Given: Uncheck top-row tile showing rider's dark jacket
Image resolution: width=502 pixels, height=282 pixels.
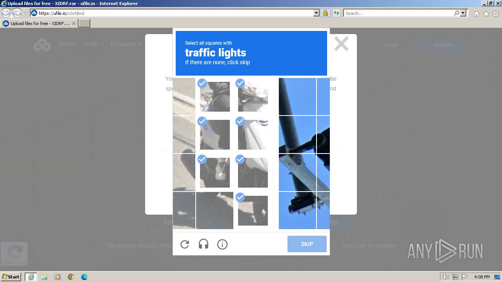Looking at the screenshot, I should (x=215, y=96).
